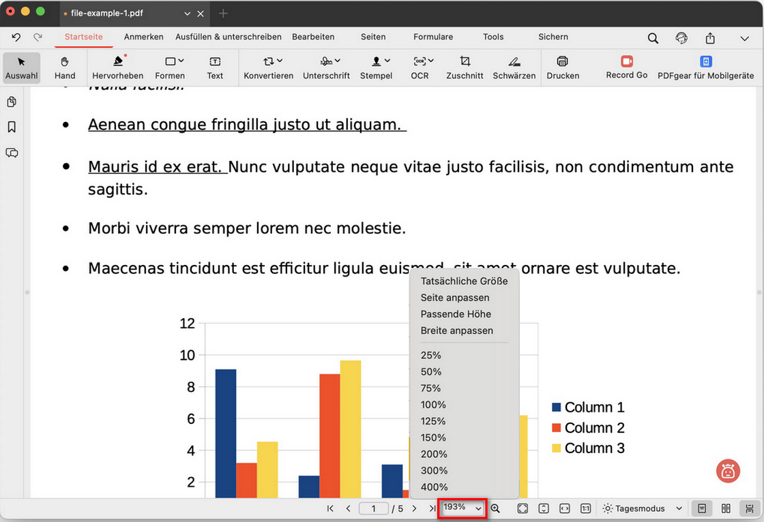This screenshot has width=764, height=522.
Task: Switch to two-page view layout
Action: click(x=726, y=508)
